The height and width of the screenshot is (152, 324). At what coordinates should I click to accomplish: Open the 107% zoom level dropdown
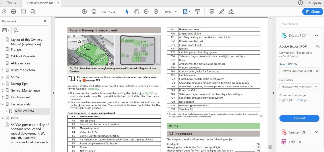tap(171, 12)
